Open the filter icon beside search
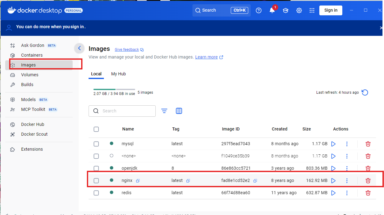The image size is (384, 215). click(x=164, y=111)
